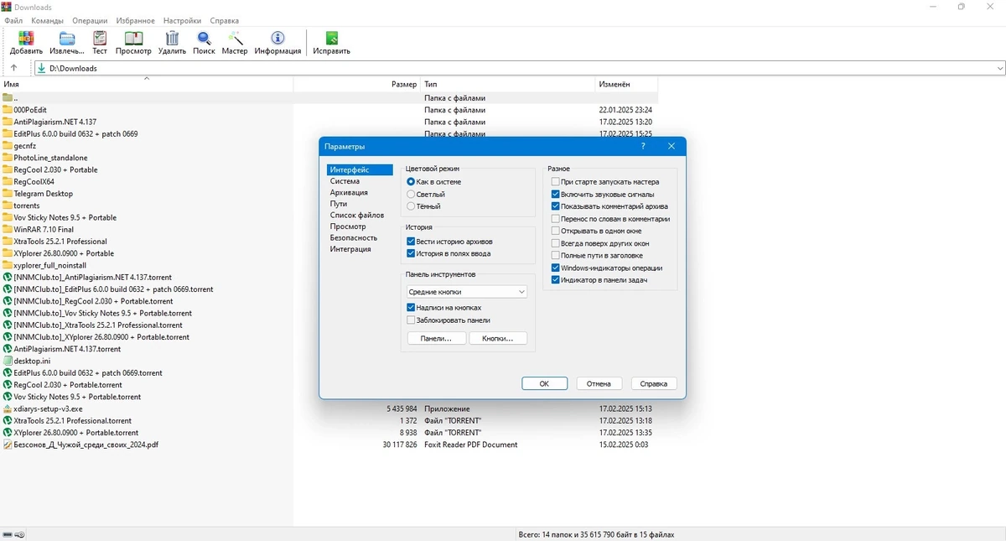
Task: Sort the list by Имя column header
Action: [147, 85]
